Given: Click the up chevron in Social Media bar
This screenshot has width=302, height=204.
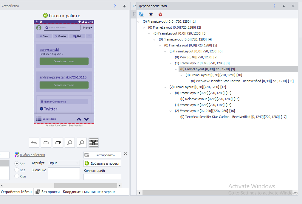Looking at the screenshot, I should pyautogui.click(x=79, y=119).
